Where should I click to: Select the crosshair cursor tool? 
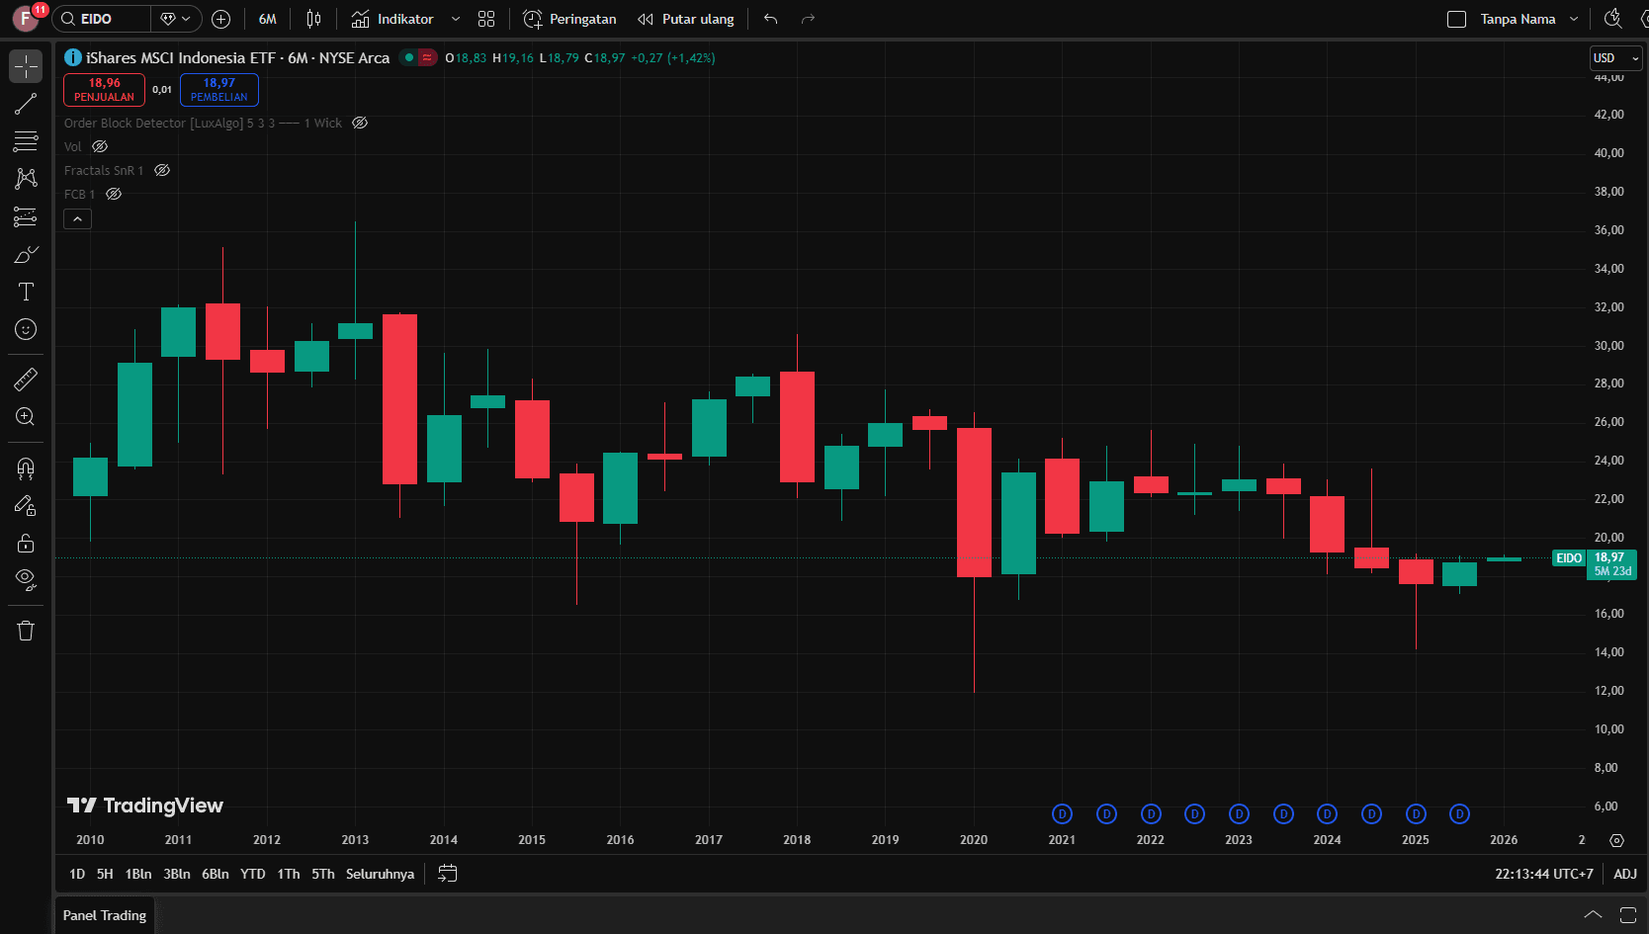(x=26, y=66)
